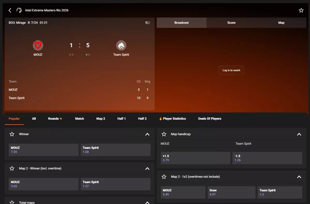Click the D2 column header

coord(139,81)
